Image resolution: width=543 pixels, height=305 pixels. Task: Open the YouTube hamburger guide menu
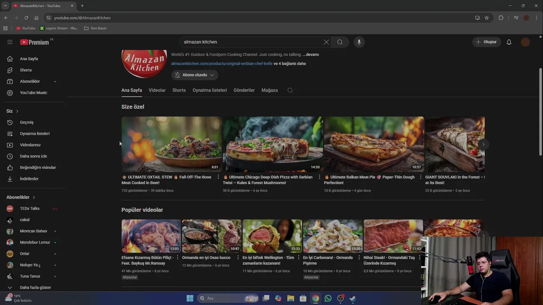click(x=10, y=42)
